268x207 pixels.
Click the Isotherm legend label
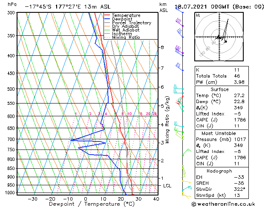point(122,34)
